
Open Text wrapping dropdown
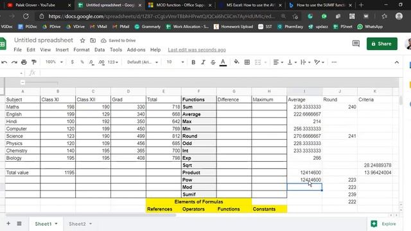coord(306,62)
